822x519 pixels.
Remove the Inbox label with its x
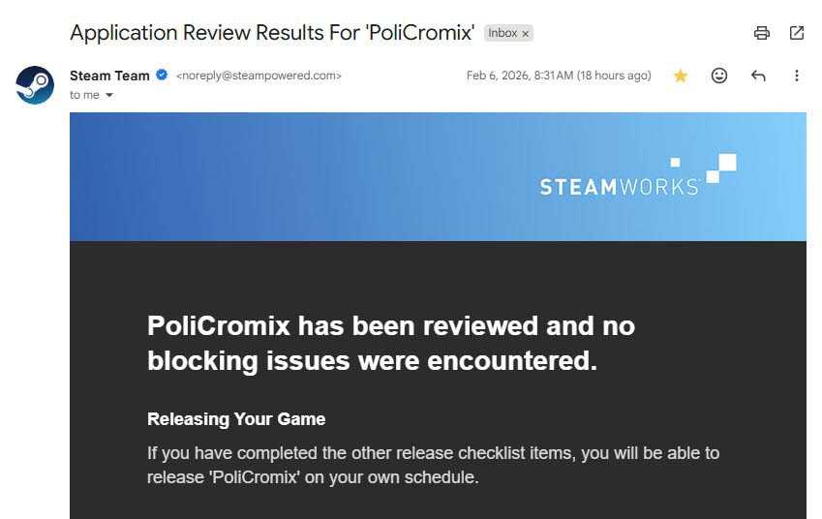(x=526, y=33)
